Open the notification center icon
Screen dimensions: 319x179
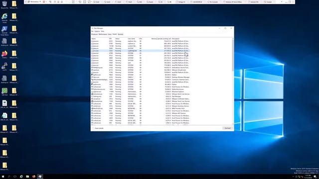315,177
